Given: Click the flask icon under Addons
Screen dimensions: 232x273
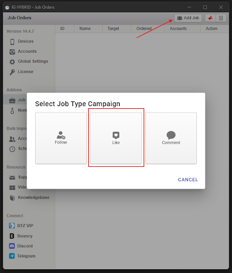Looking at the screenshot, I should pos(12,111).
